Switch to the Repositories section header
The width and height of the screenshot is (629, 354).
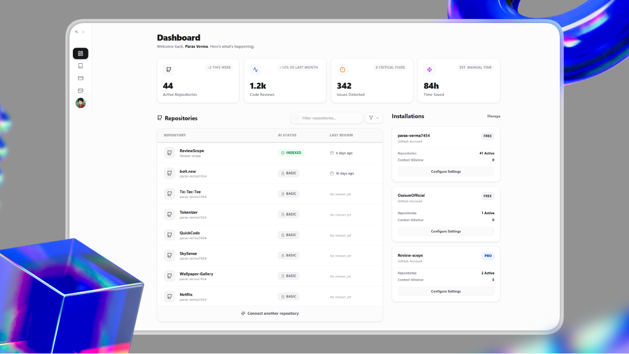(181, 118)
